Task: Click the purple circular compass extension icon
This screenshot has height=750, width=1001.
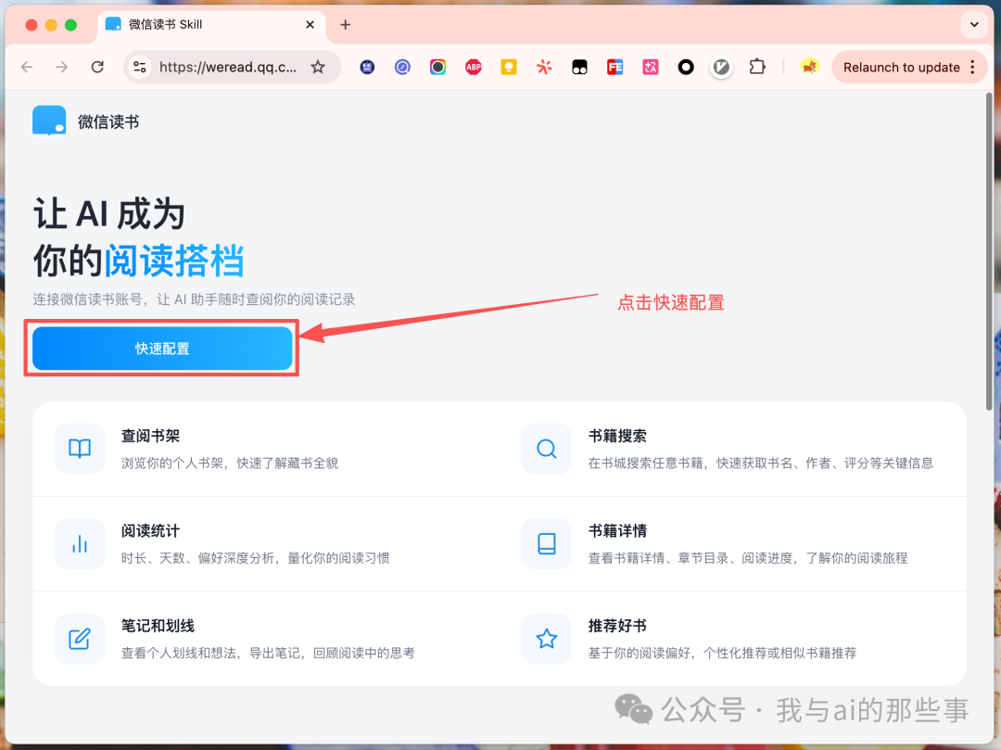Action: 402,67
